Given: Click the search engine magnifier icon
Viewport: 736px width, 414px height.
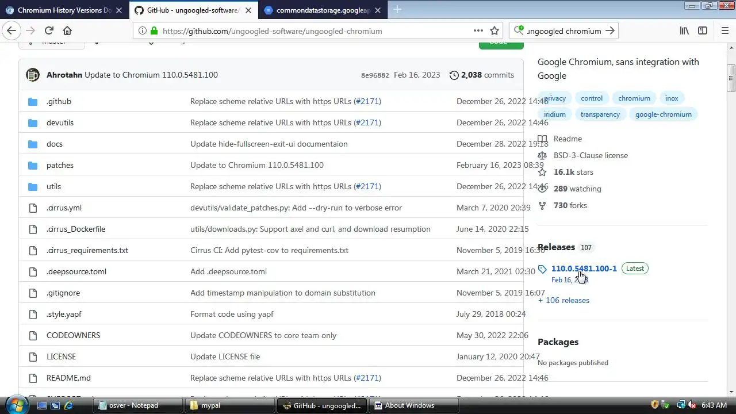Looking at the screenshot, I should click(x=519, y=30).
